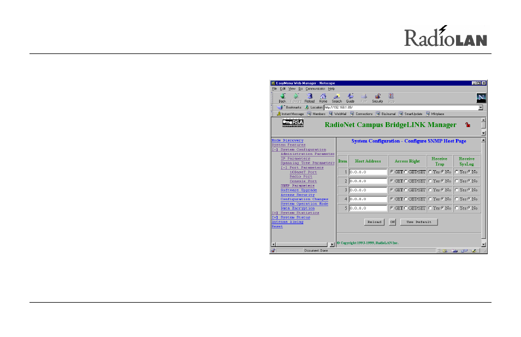Click the Host Address field for item 3
The width and height of the screenshot is (521, 337).
point(368,190)
